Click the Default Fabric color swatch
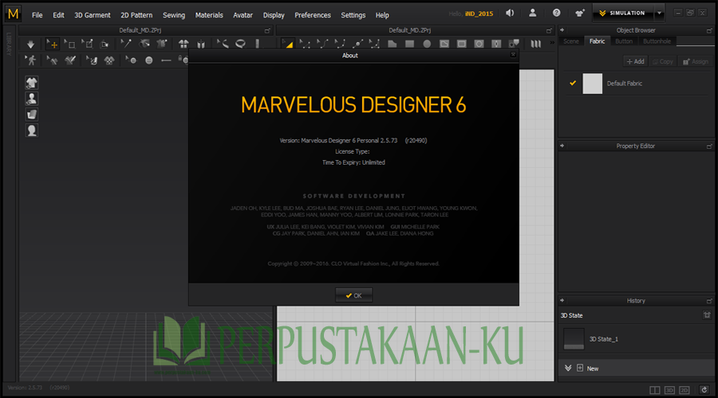 click(x=592, y=84)
